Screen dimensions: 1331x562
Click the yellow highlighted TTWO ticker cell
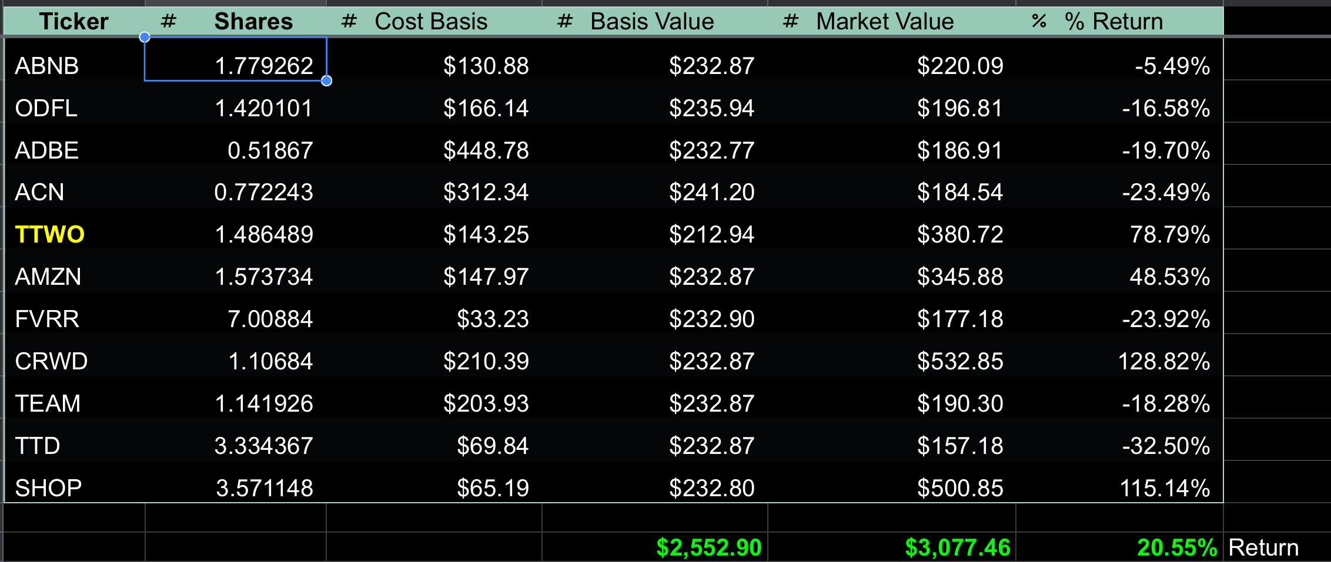tap(50, 234)
